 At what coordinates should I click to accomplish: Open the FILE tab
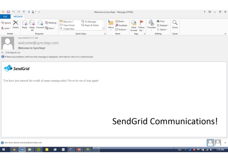(x=5, y=16)
